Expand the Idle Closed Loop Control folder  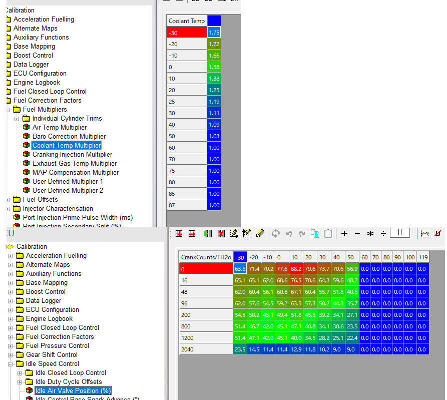coord(20,373)
